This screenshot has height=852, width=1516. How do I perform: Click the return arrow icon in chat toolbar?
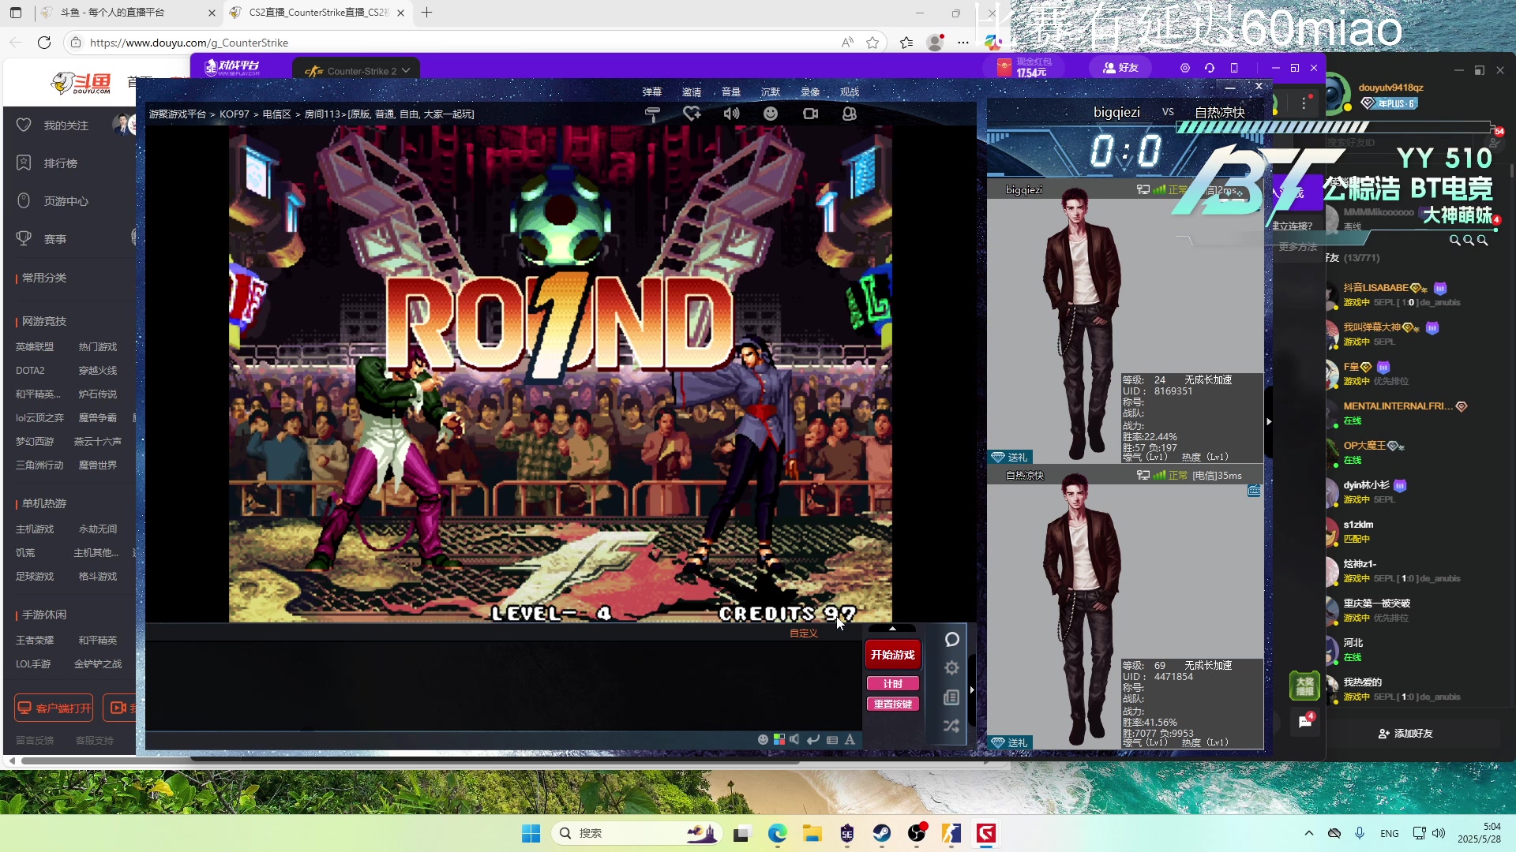point(812,740)
